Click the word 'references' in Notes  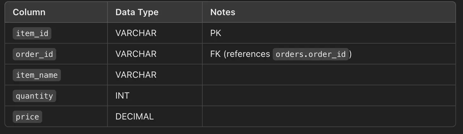click(248, 54)
